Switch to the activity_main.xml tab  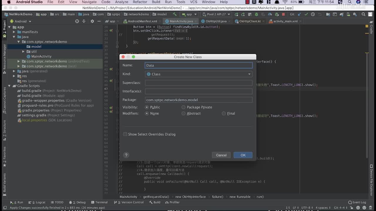[285, 21]
